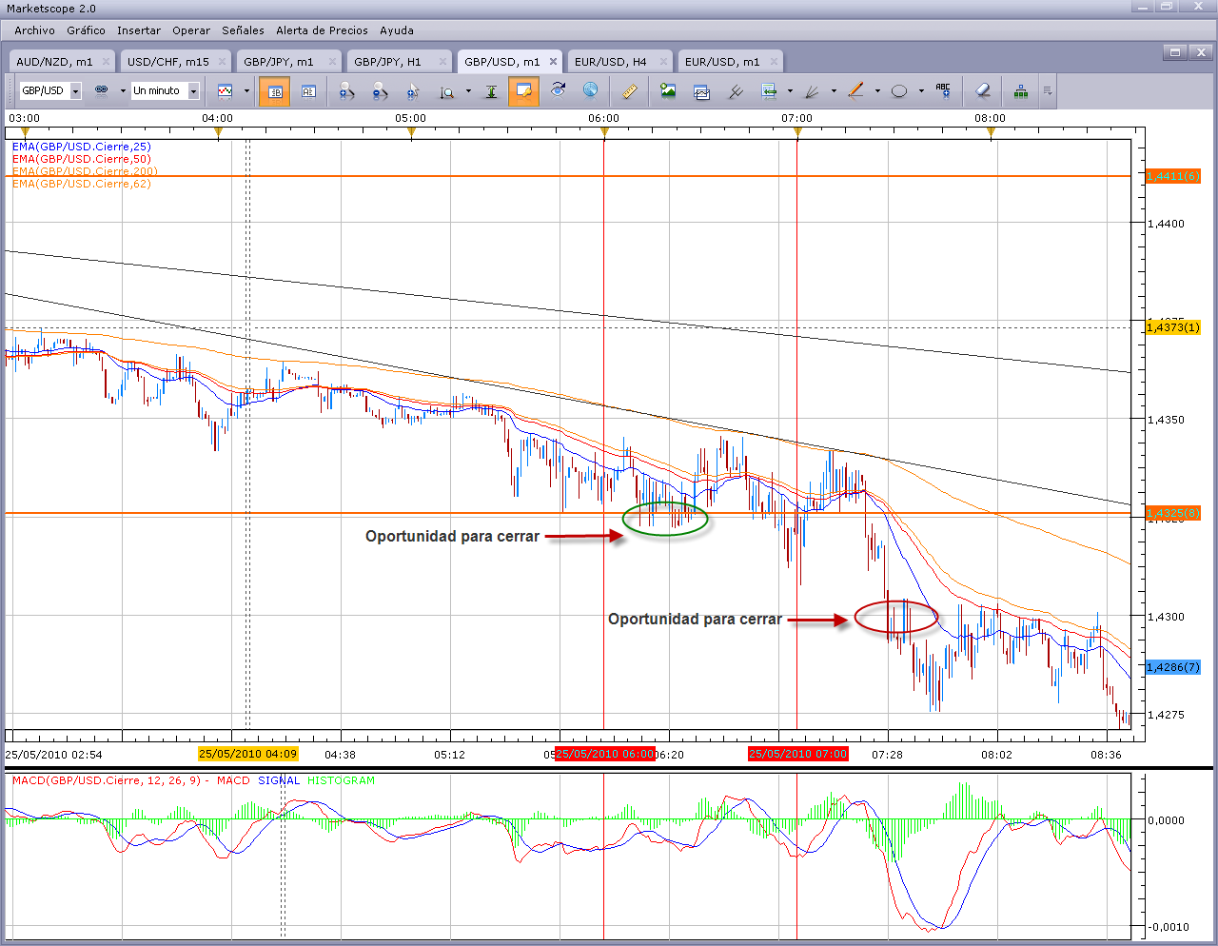The image size is (1218, 946).
Task: Click the vertical zoom magnifier icon
Action: [x=446, y=91]
